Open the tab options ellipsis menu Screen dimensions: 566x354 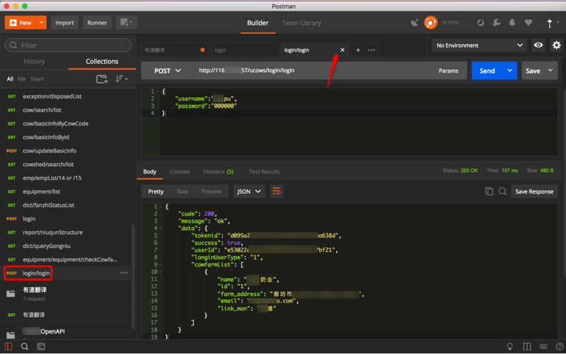click(x=371, y=50)
